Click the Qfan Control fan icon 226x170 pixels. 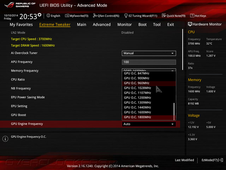[95, 16]
